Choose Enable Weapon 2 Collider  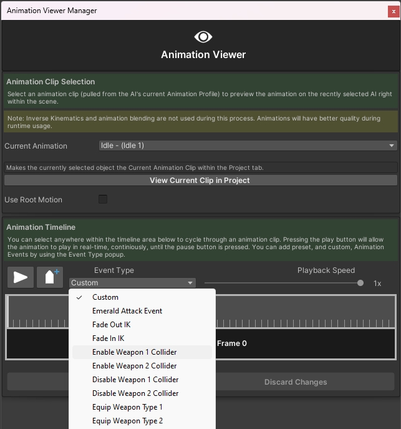(134, 366)
